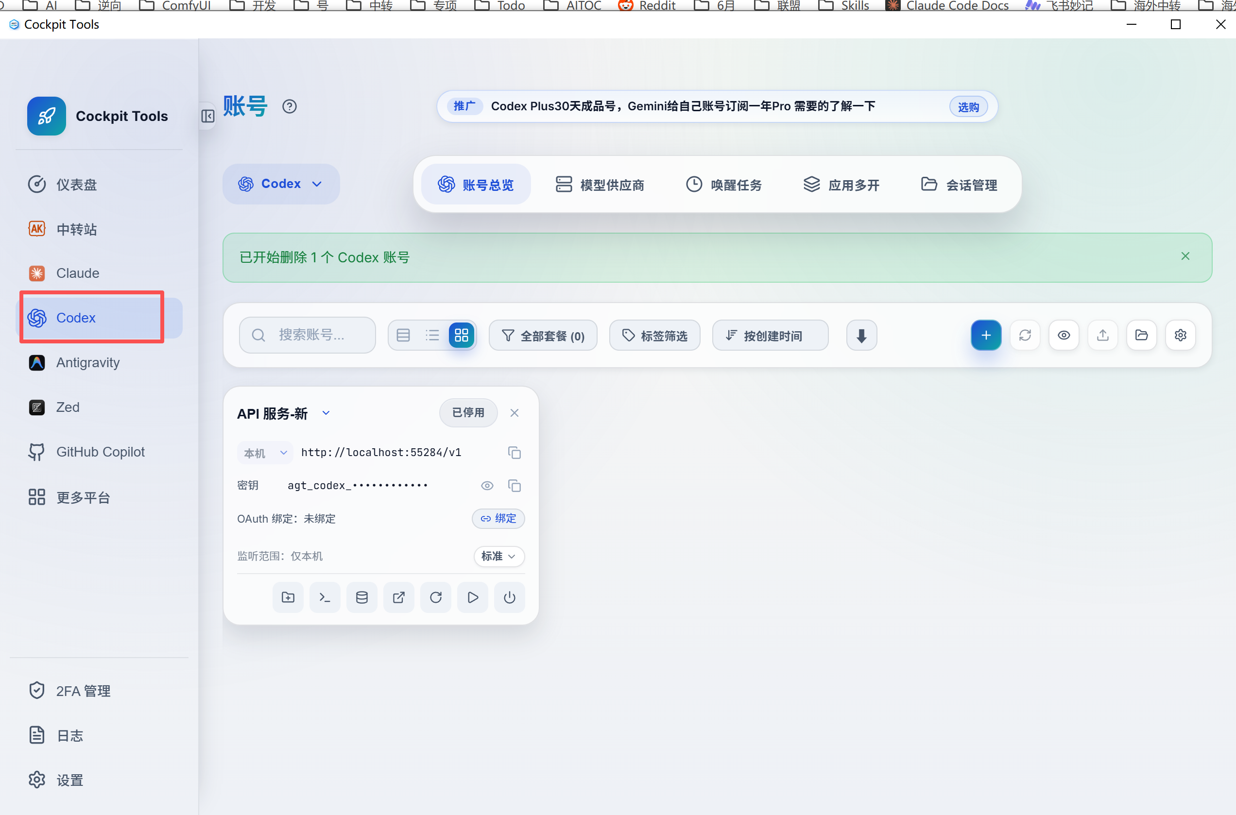Open the Reddit bookmark in browser bar
This screenshot has height=815, width=1236.
point(646,6)
